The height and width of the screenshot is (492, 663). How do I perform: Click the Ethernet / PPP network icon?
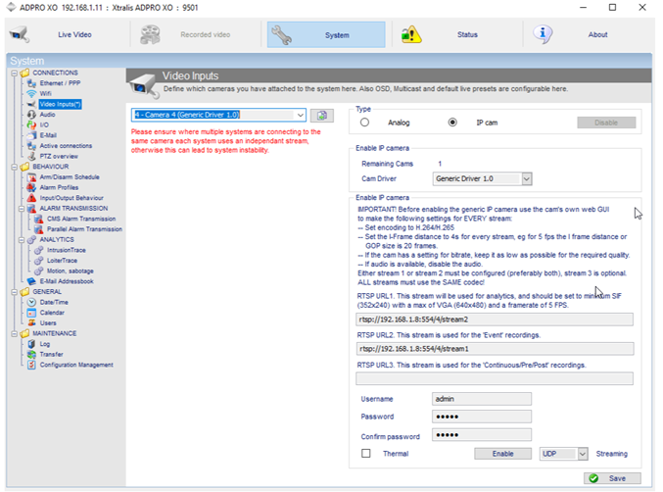pos(31,83)
